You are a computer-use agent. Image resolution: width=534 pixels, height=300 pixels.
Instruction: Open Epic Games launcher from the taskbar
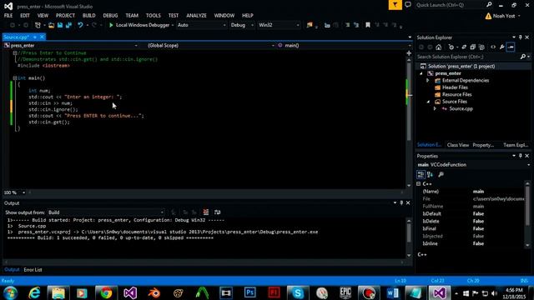click(345, 292)
